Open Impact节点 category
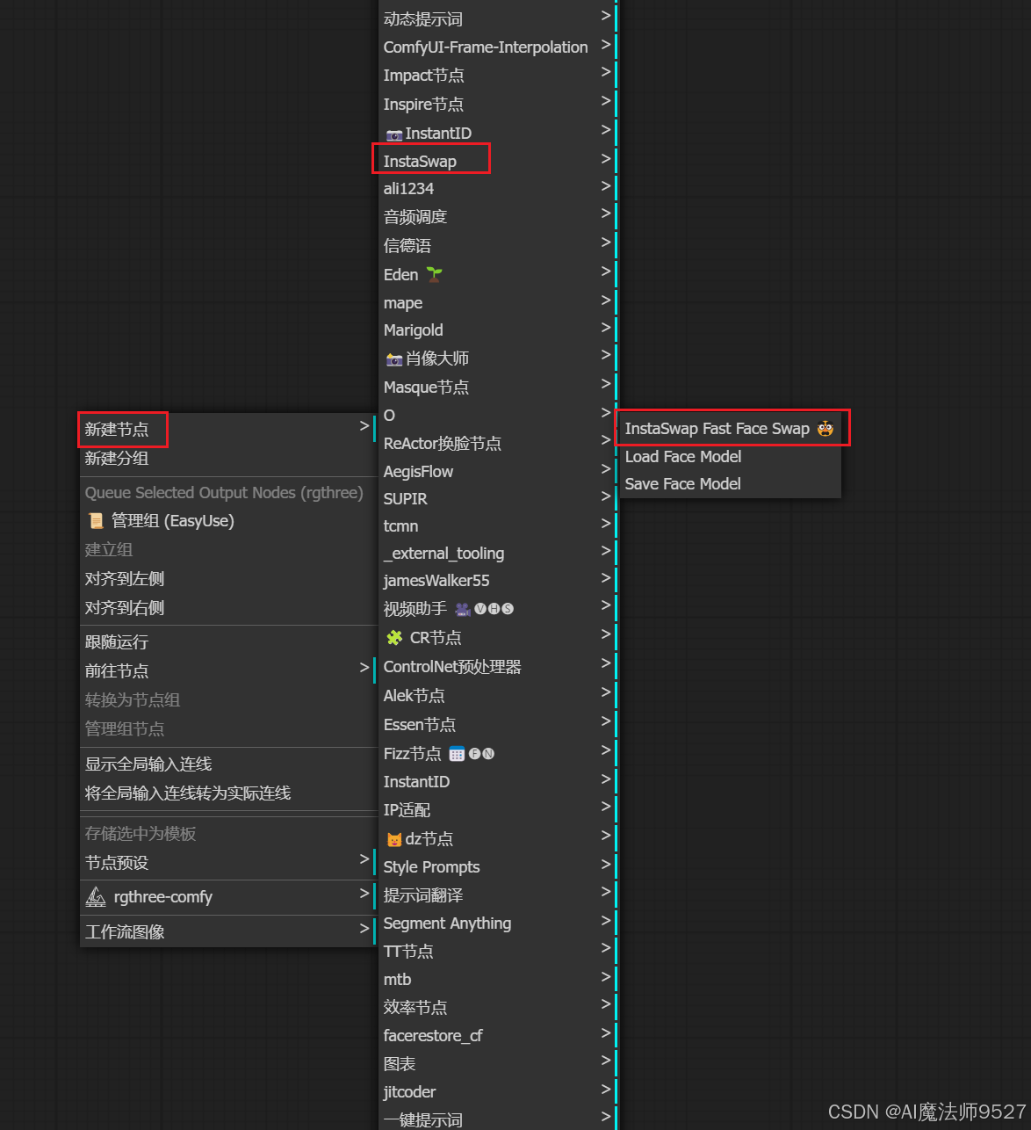 coord(497,76)
